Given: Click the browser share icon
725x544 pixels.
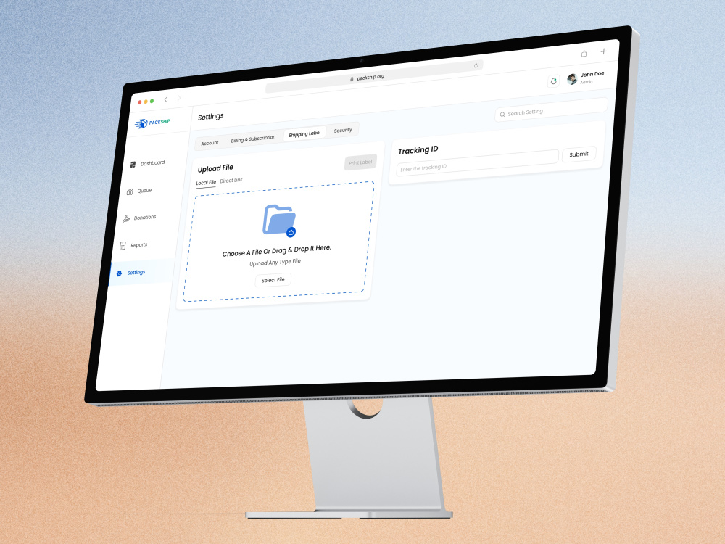Looking at the screenshot, I should click(584, 54).
